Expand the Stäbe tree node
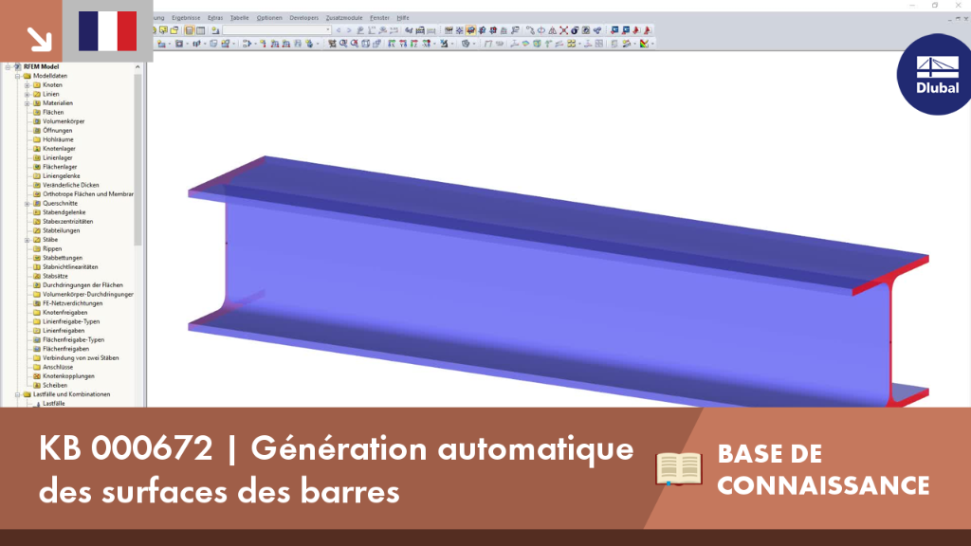The width and height of the screenshot is (971, 546). pos(27,240)
